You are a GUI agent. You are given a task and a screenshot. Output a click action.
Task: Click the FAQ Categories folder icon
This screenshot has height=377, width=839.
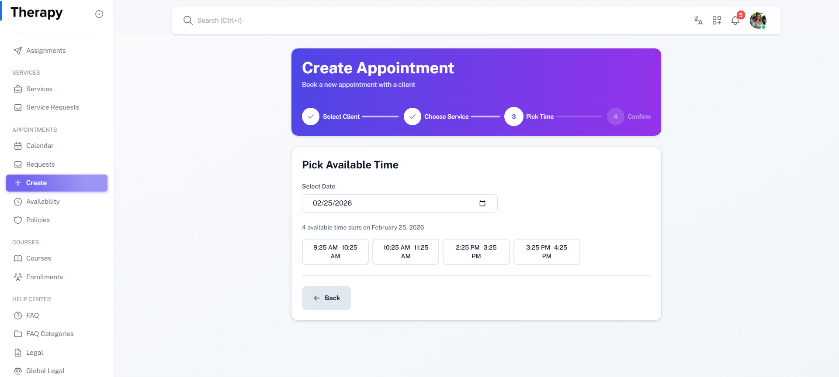[18, 334]
